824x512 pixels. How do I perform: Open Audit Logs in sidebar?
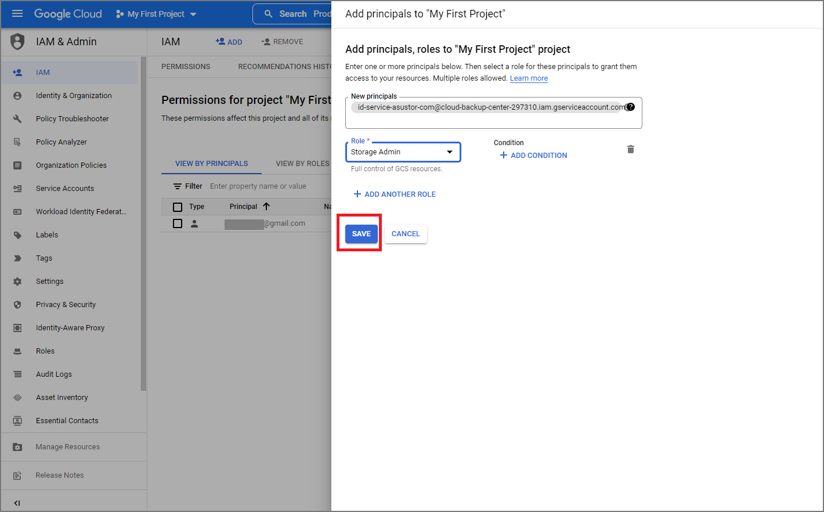tap(54, 374)
